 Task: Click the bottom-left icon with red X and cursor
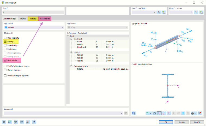(x=28, y=122)
